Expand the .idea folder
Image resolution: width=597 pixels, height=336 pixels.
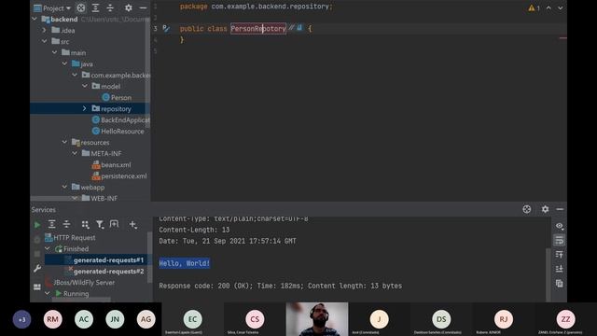tap(44, 30)
